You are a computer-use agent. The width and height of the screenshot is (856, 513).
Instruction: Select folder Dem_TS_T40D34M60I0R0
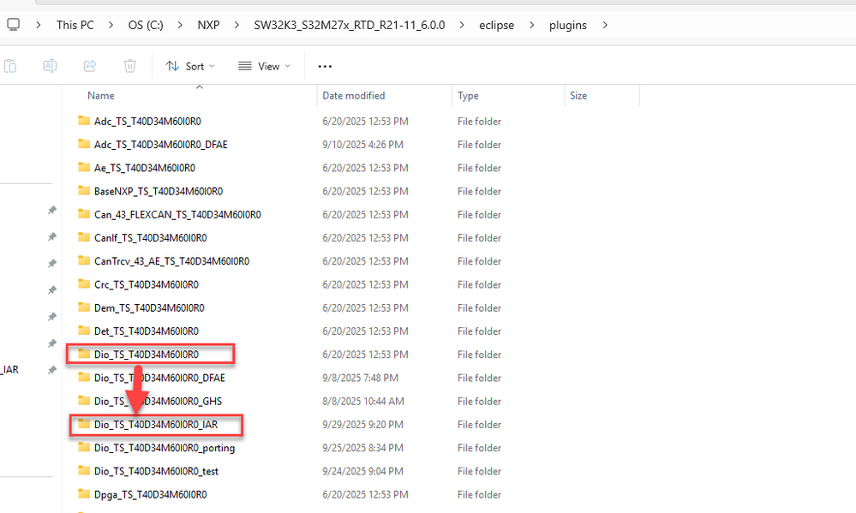point(149,308)
